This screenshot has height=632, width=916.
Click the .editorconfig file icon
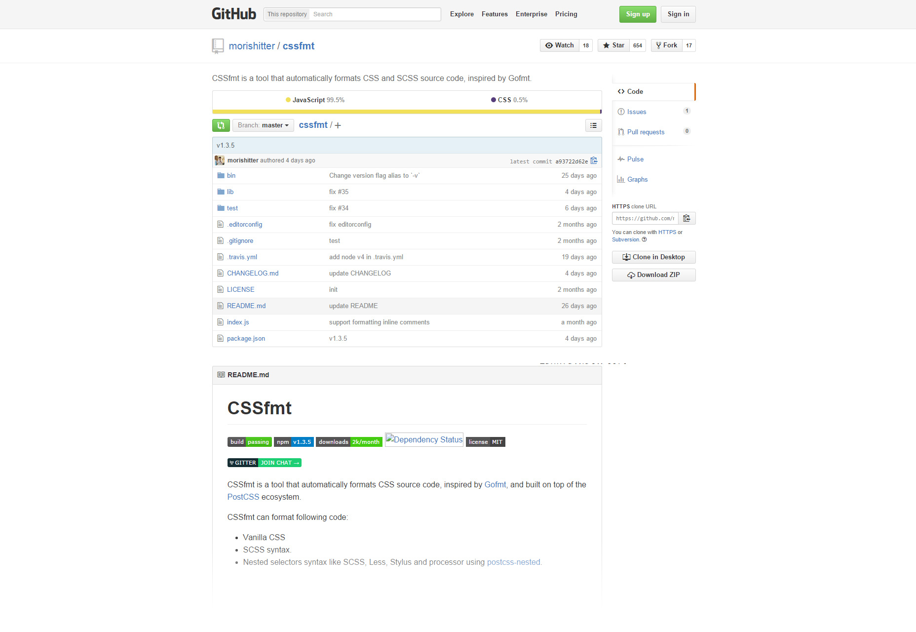pos(221,224)
